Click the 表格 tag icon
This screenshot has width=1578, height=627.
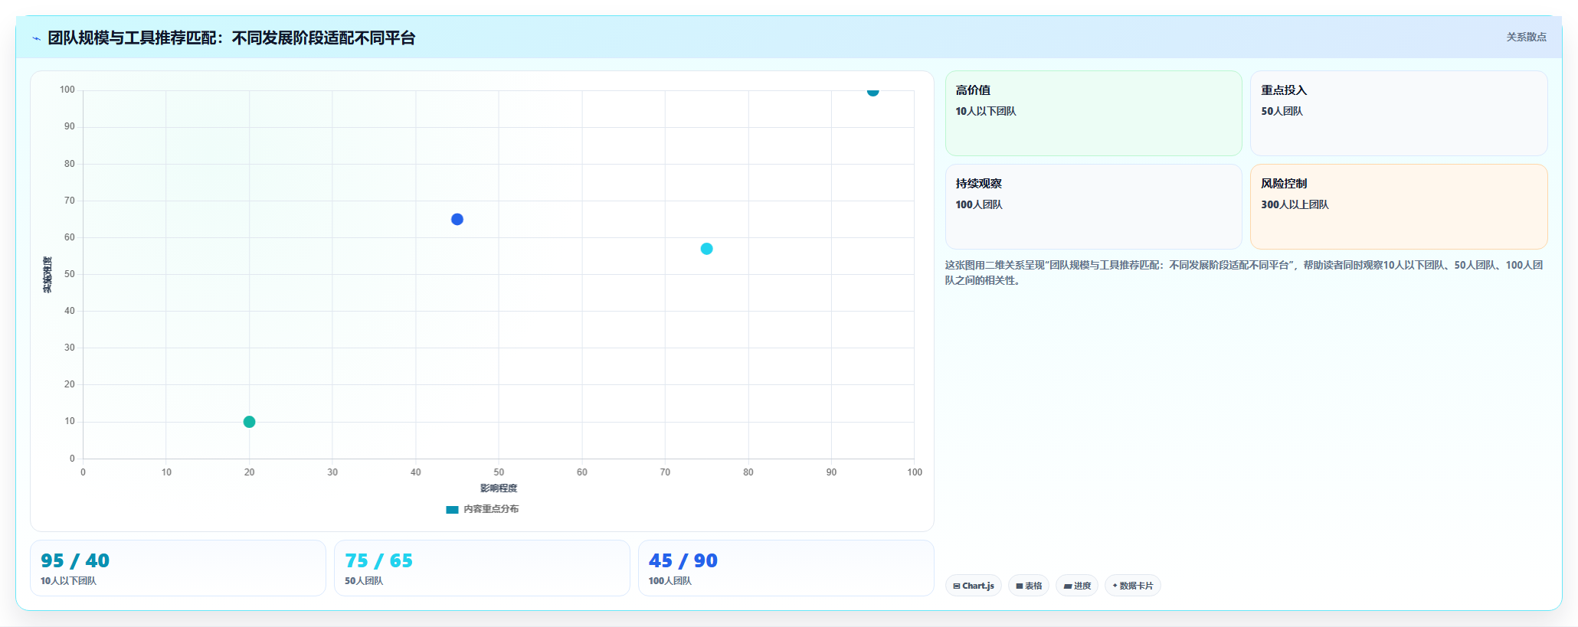[x=1020, y=586]
